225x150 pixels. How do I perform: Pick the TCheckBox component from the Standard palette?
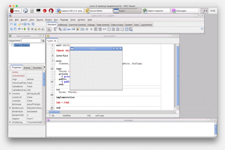click(87, 29)
